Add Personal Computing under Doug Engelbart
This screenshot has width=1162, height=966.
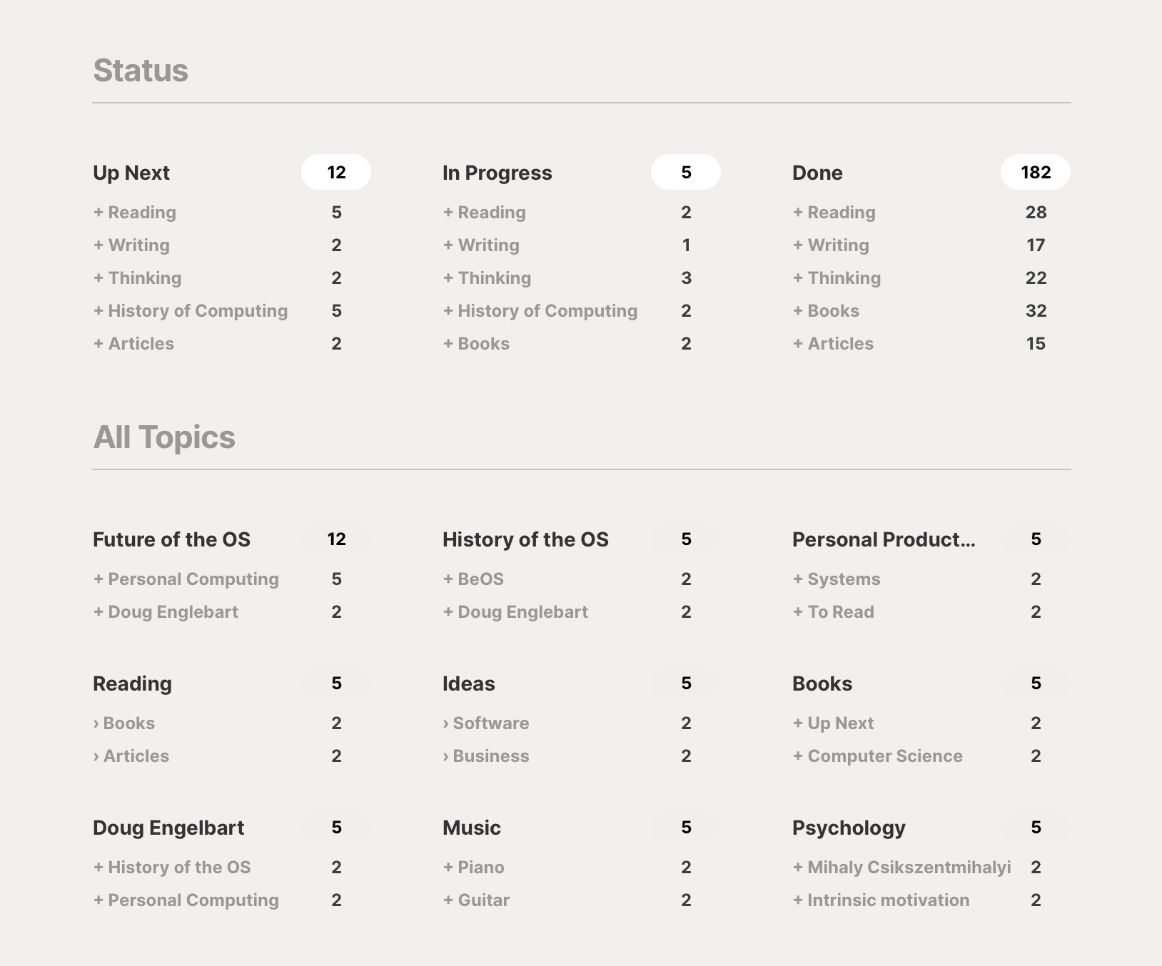click(x=186, y=900)
